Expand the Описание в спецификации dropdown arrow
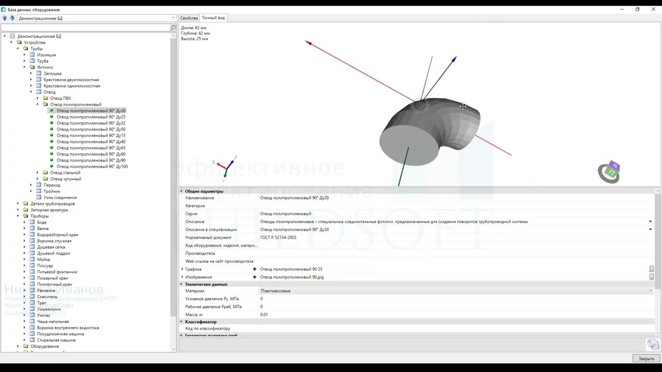The image size is (662, 372). [x=651, y=229]
